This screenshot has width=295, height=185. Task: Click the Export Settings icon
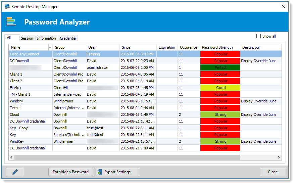(100, 172)
